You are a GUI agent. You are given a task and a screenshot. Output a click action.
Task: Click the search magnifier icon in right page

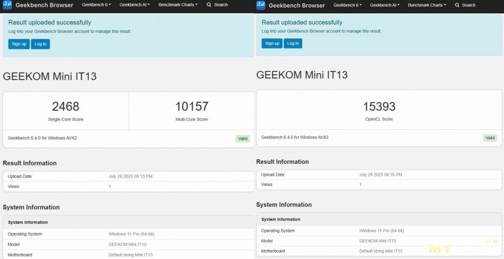(x=457, y=5)
